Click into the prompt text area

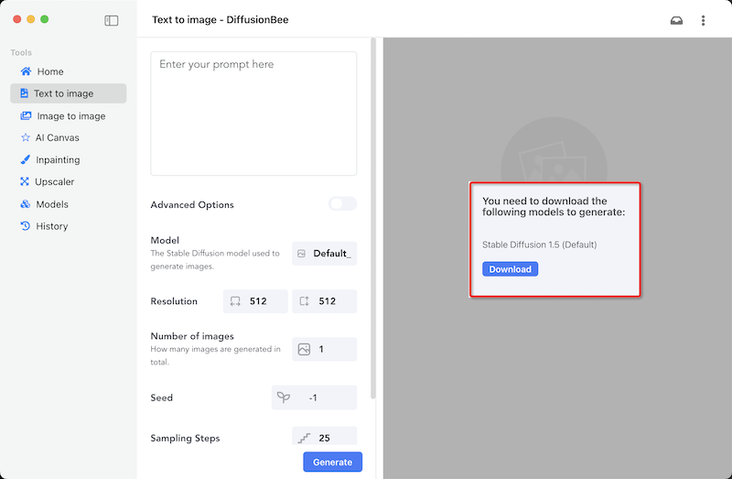tap(253, 114)
